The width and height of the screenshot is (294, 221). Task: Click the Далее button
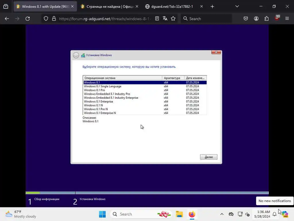pyautogui.click(x=209, y=157)
